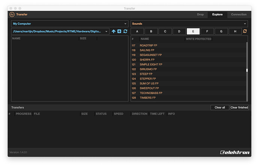Viewport: 259px width, 166px height.
Task: Click the Clear finished button
Action: click(x=239, y=107)
